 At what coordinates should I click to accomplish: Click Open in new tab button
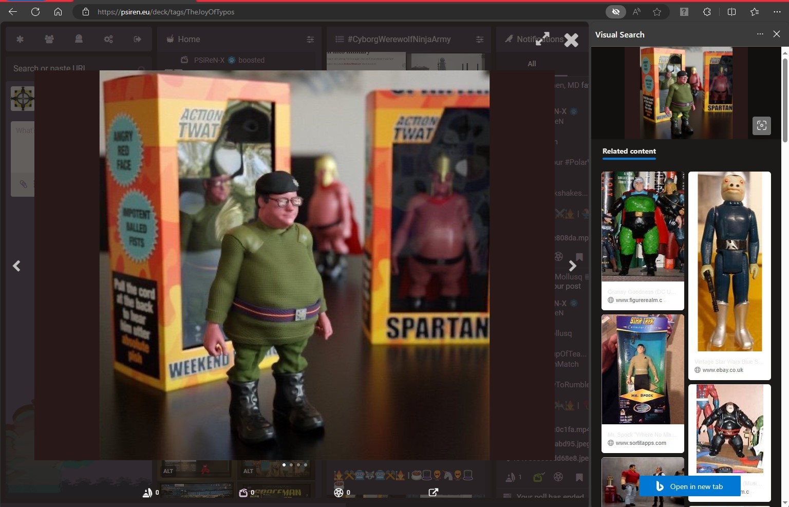[x=690, y=486]
